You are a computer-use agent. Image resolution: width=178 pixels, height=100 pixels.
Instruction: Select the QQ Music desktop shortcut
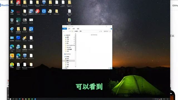tap(12, 65)
